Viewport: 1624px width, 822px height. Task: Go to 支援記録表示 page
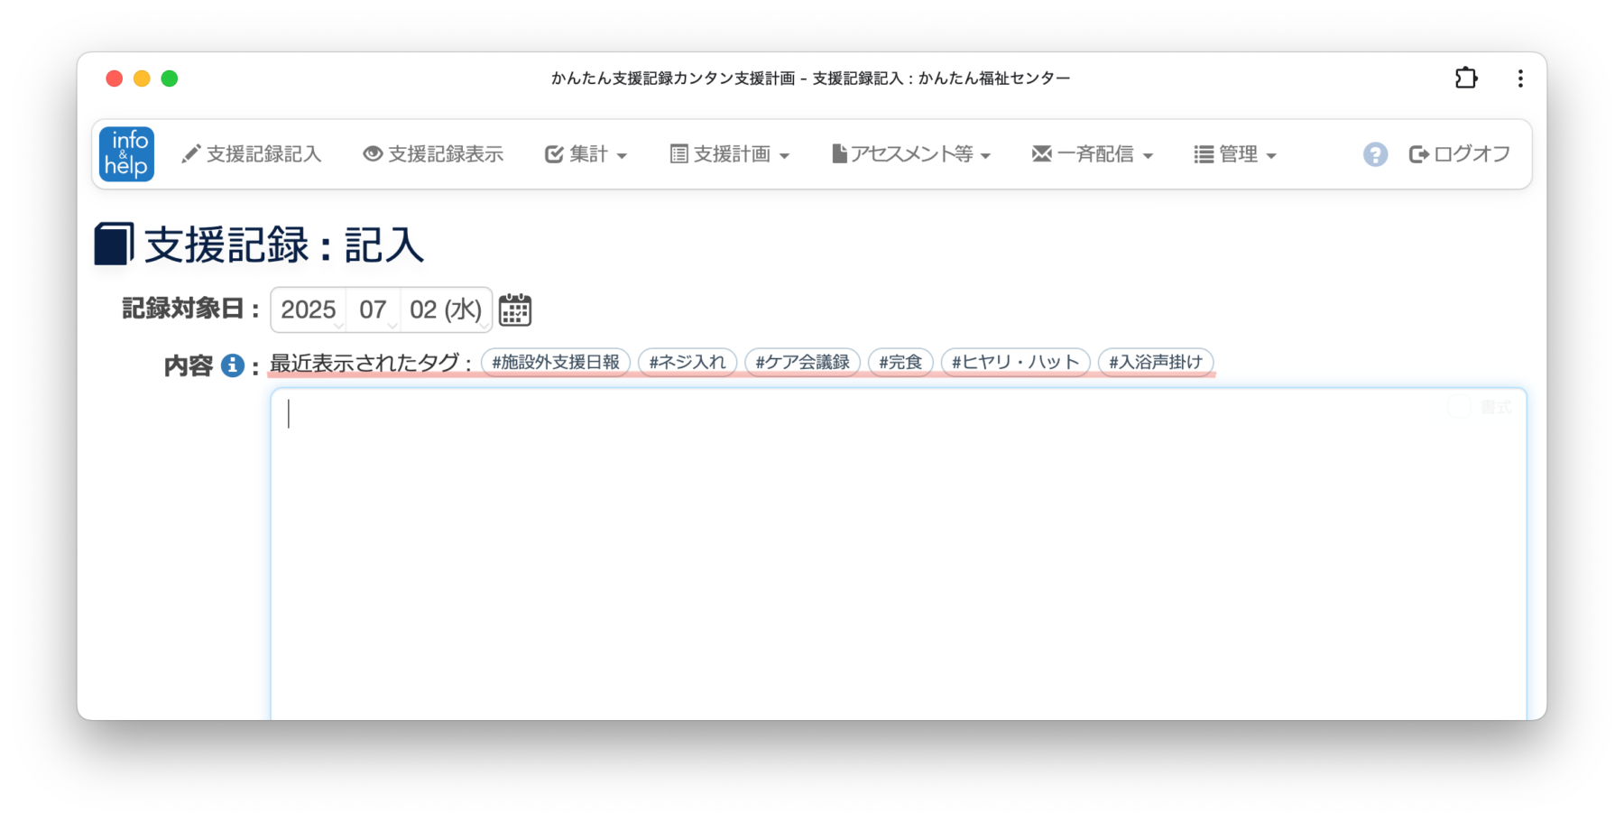click(433, 154)
